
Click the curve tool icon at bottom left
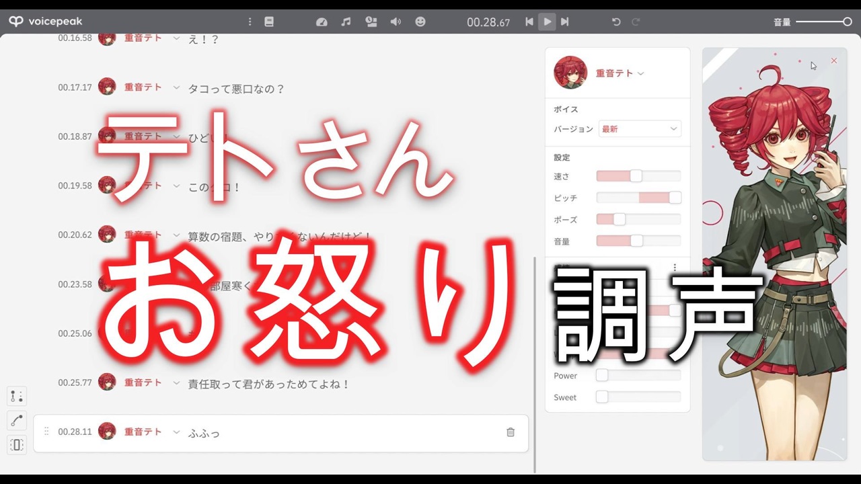pos(17,420)
